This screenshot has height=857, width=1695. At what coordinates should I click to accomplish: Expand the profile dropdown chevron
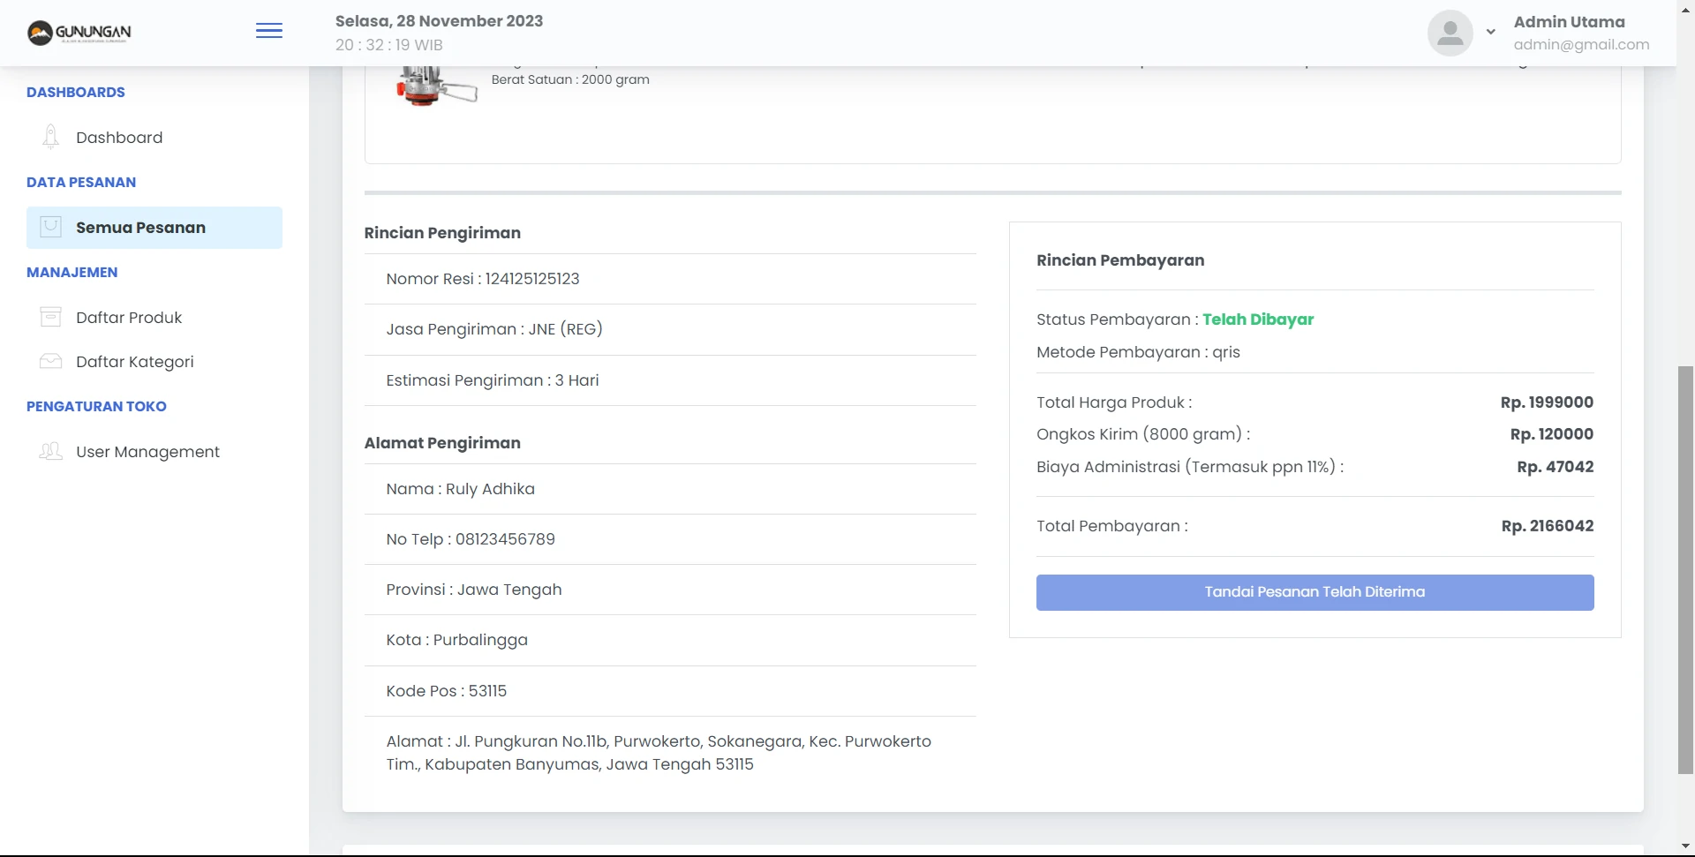(1490, 33)
